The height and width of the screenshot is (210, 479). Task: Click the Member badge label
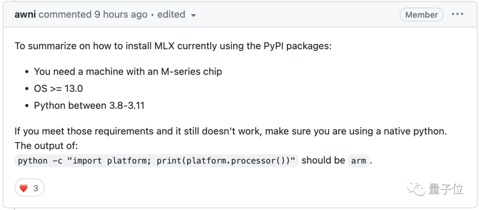(421, 15)
